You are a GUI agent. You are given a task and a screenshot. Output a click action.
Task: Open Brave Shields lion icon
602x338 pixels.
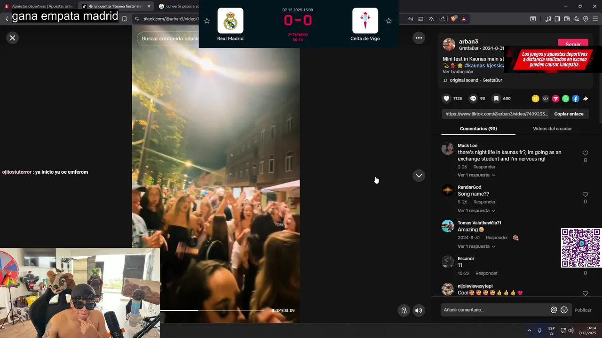[453, 19]
